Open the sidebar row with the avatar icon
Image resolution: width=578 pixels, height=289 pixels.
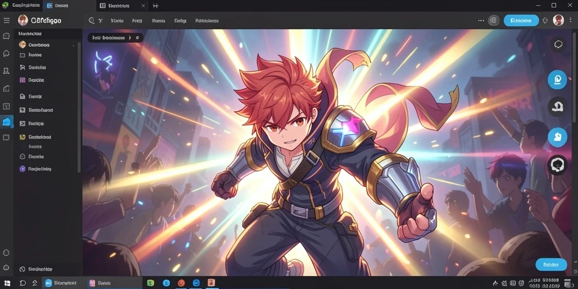point(46,45)
